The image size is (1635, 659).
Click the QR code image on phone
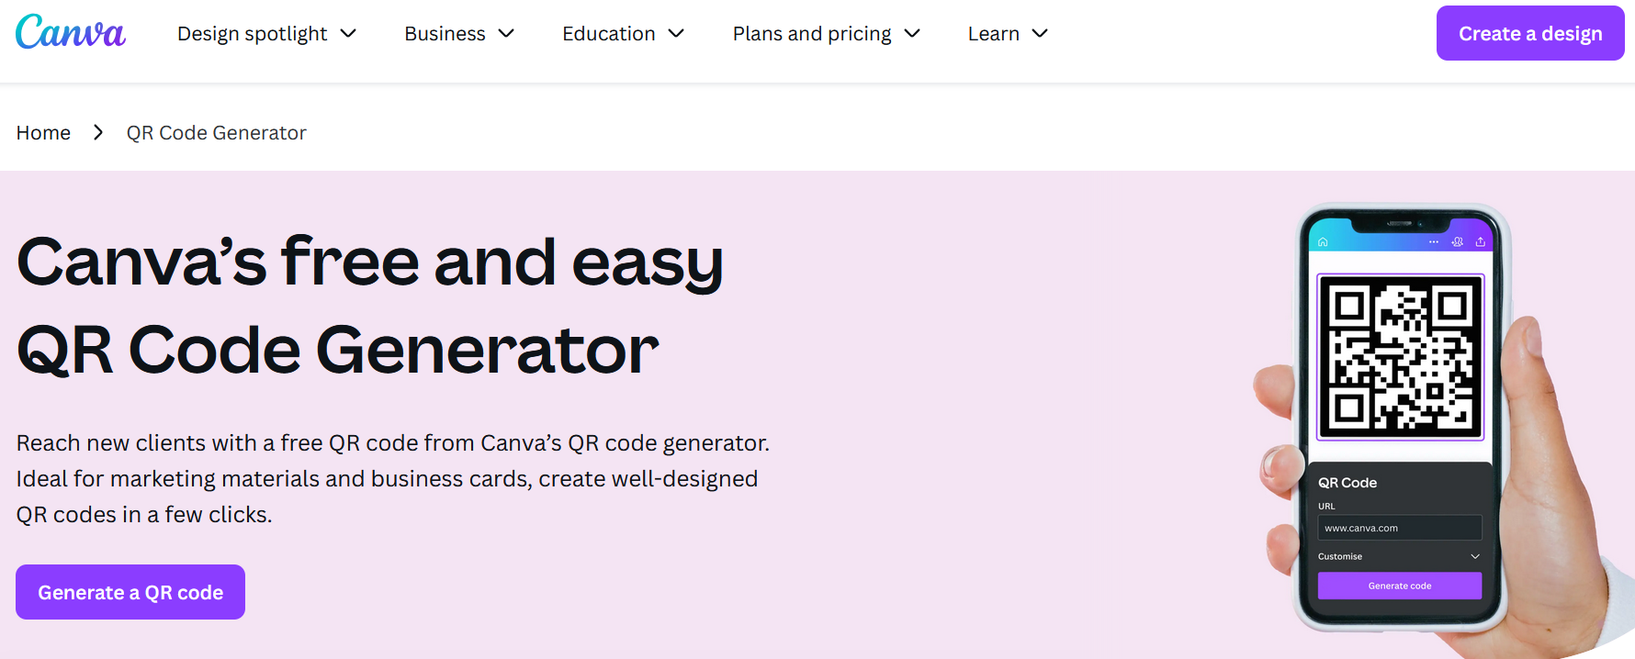click(x=1400, y=357)
